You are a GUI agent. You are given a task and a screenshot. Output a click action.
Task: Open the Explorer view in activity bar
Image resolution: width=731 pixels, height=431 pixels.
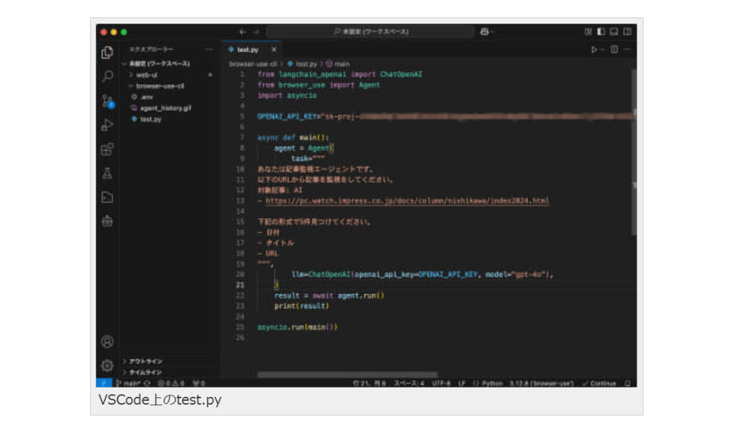pos(107,52)
